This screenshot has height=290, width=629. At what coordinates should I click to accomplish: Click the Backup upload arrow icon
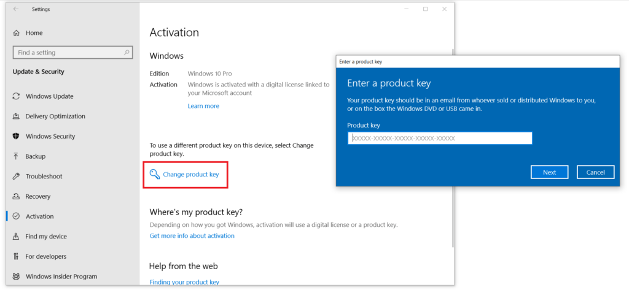point(17,156)
